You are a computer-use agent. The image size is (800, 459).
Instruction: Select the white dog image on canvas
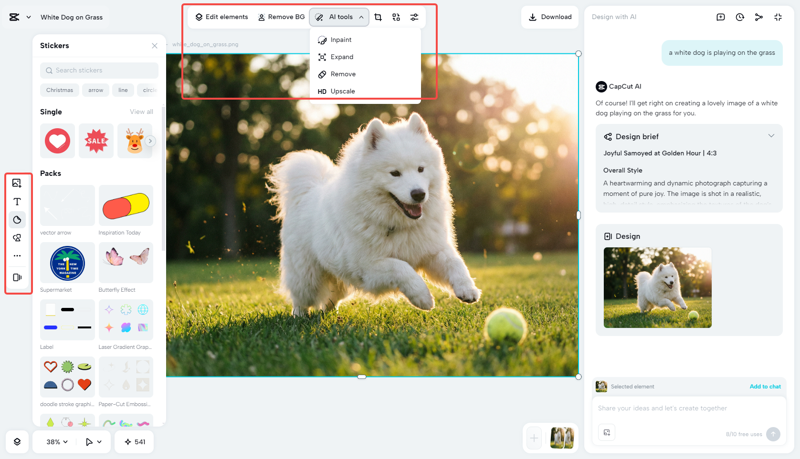[372, 215]
